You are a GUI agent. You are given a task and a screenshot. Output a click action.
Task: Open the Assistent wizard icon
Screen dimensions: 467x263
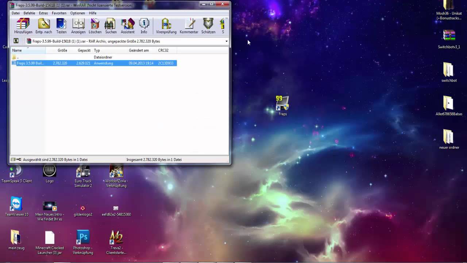(x=127, y=26)
